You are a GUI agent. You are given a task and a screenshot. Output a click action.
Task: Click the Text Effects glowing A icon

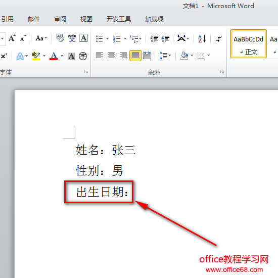point(20,56)
